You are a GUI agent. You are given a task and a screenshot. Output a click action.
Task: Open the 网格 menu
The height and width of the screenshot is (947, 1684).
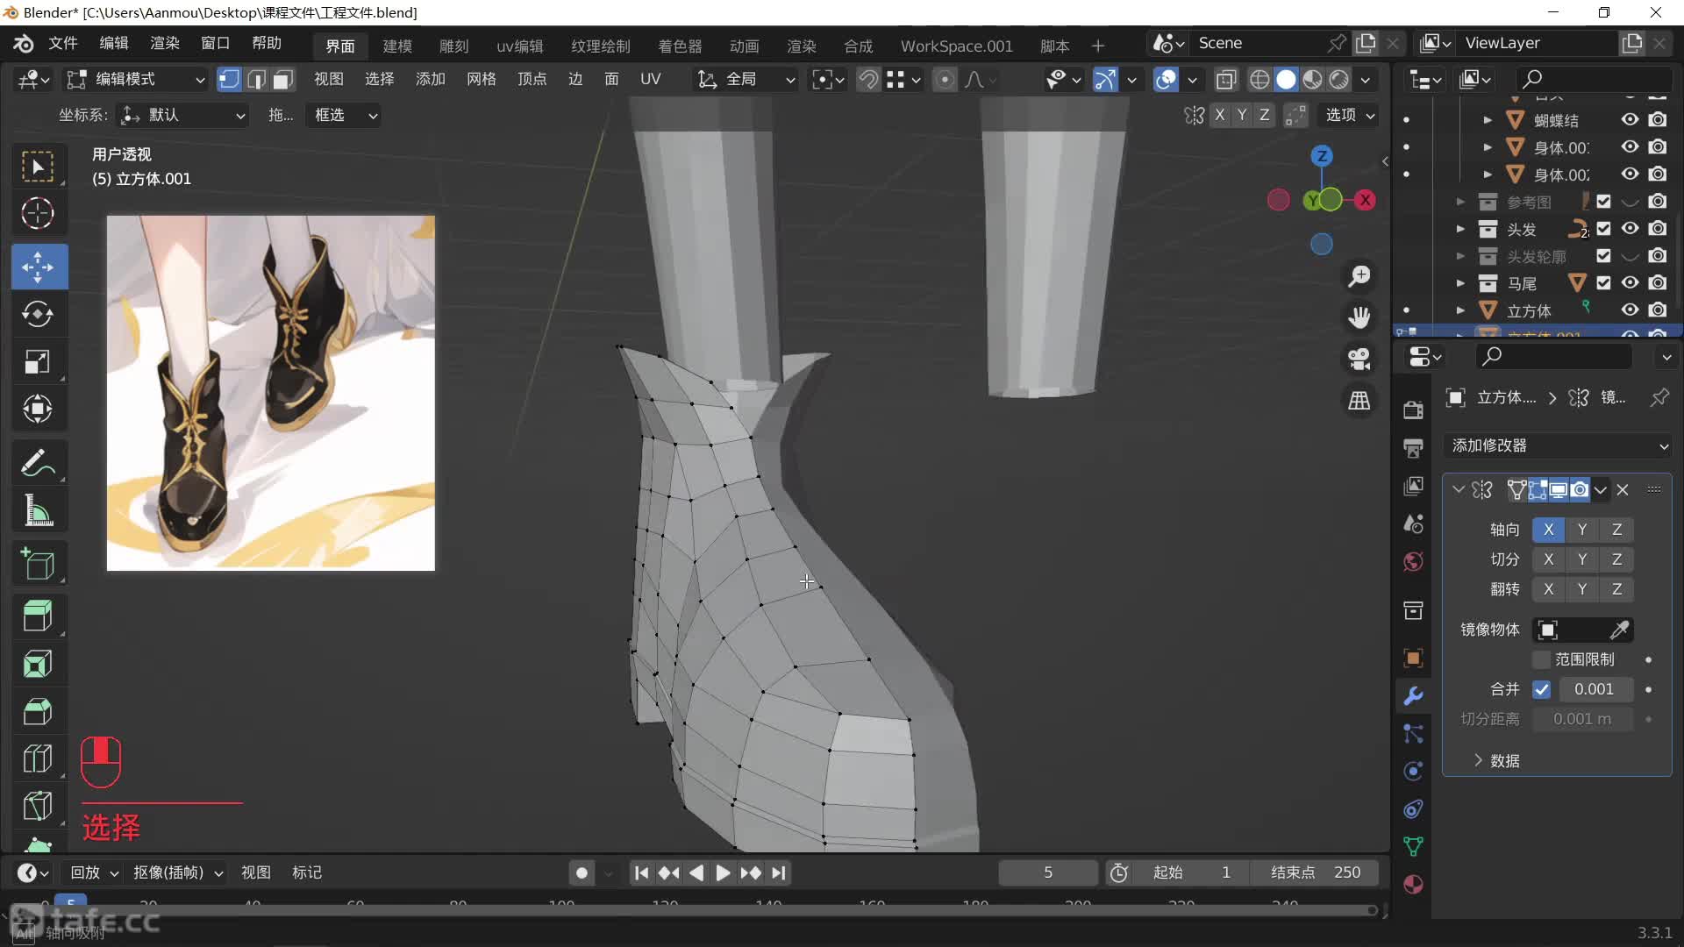coord(482,80)
